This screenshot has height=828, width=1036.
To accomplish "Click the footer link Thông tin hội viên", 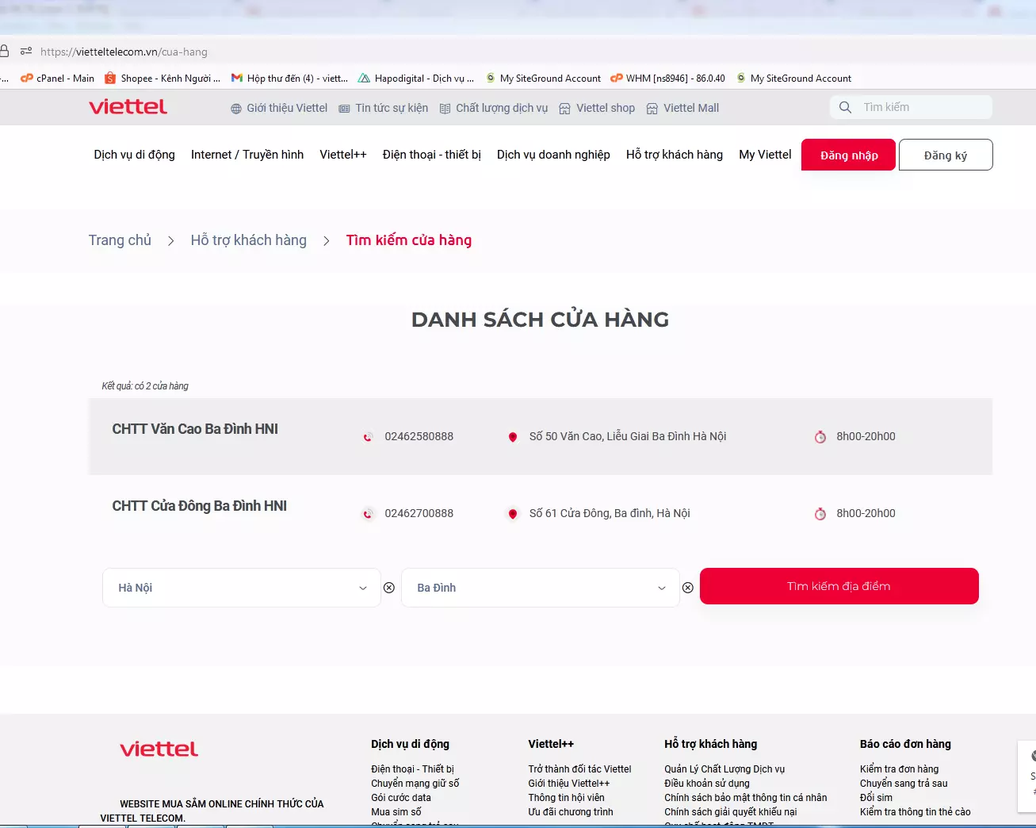I will pos(567,798).
